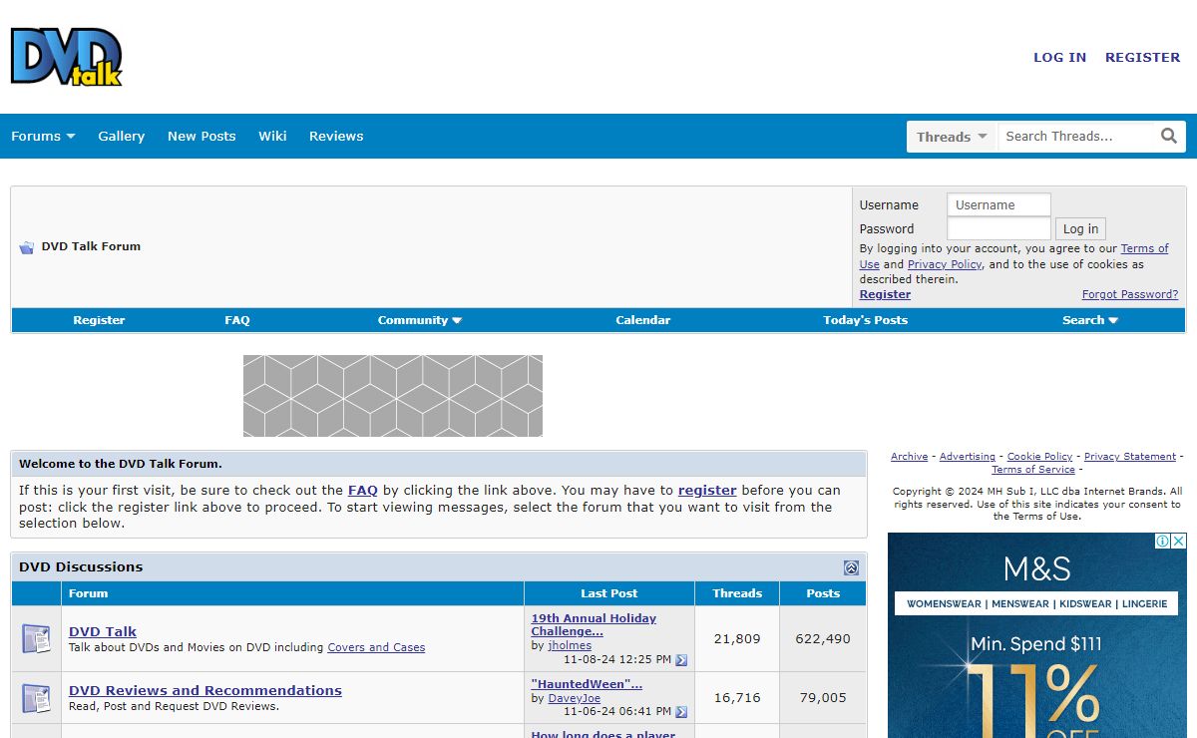Click the Log in button

1080,229
